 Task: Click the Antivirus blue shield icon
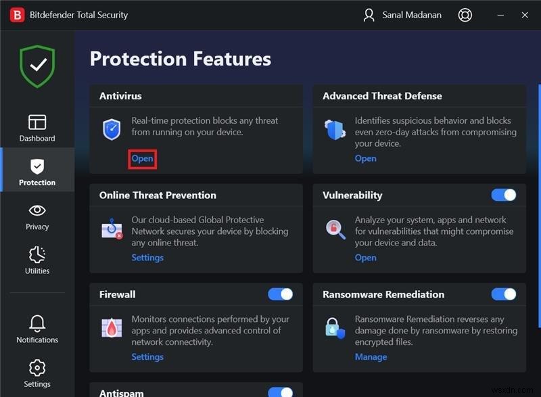click(112, 129)
